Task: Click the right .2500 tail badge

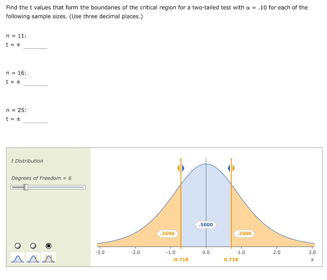Action: pyautogui.click(x=244, y=234)
